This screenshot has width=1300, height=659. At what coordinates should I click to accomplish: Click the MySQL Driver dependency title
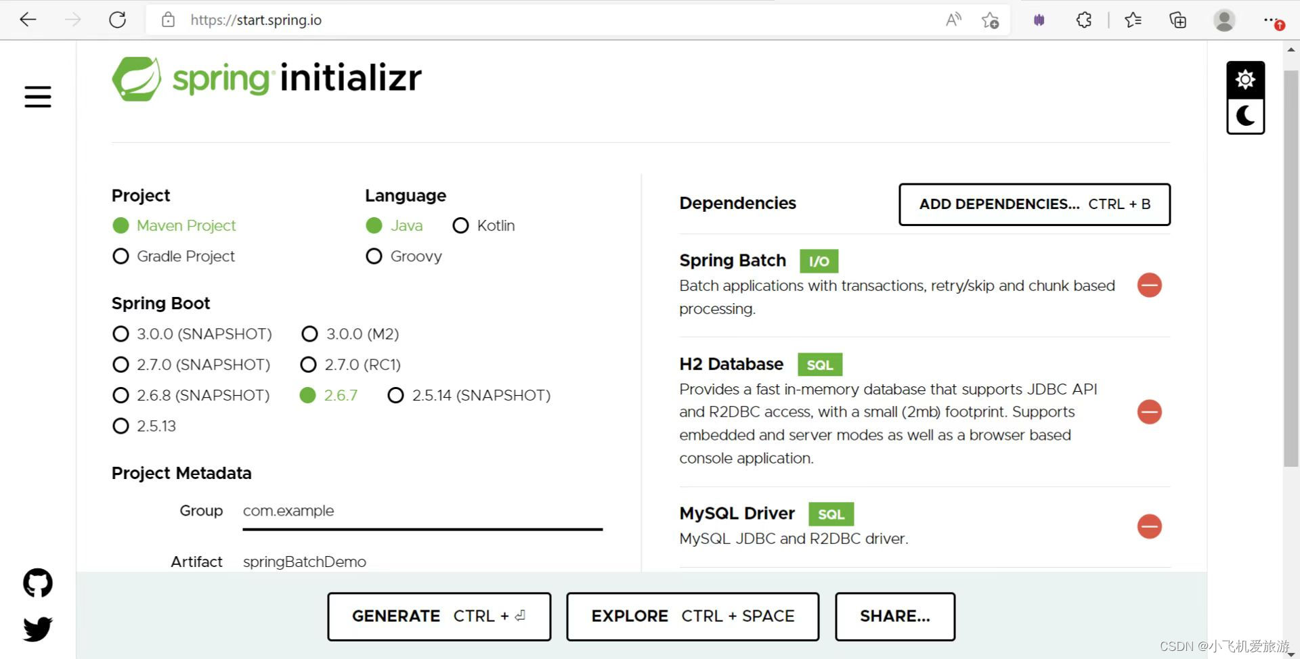click(737, 514)
